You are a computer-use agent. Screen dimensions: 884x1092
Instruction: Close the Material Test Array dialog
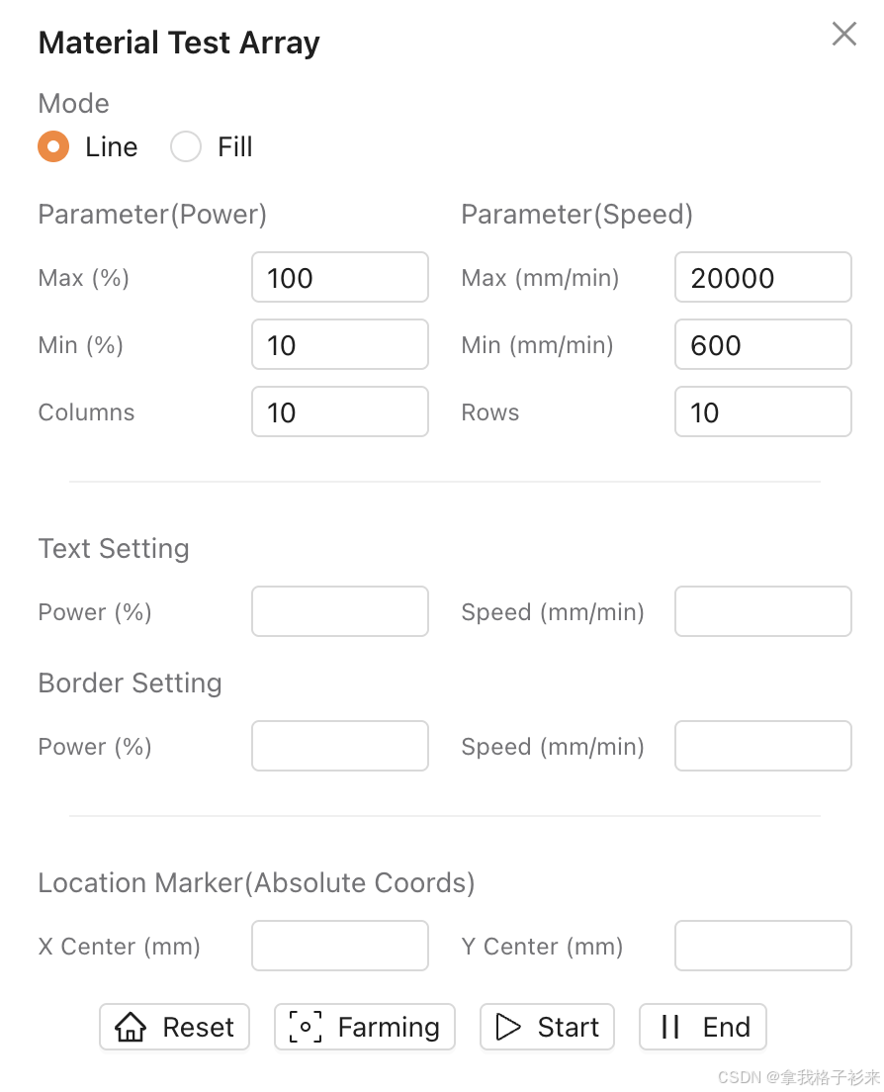point(843,35)
